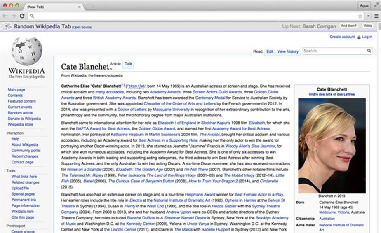Open the View history tab
The height and width of the screenshot is (233, 381).
pyautogui.click(x=288, y=51)
